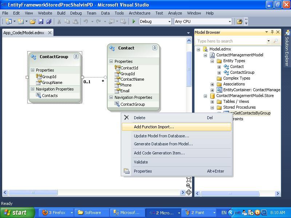Click the Save All icon on the toolbar
The image size is (291, 218).
point(48,21)
